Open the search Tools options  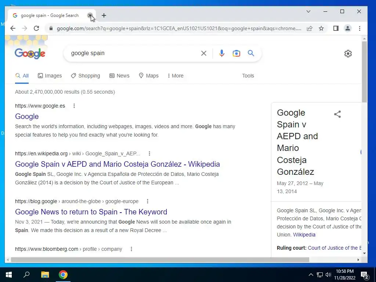coord(248,76)
